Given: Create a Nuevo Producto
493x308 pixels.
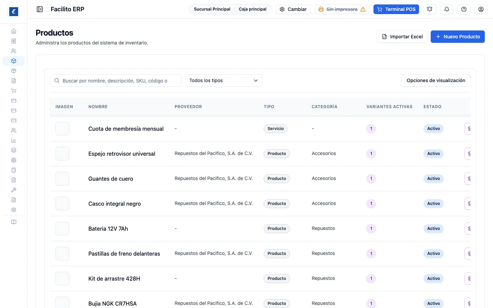Looking at the screenshot, I should pyautogui.click(x=458, y=37).
